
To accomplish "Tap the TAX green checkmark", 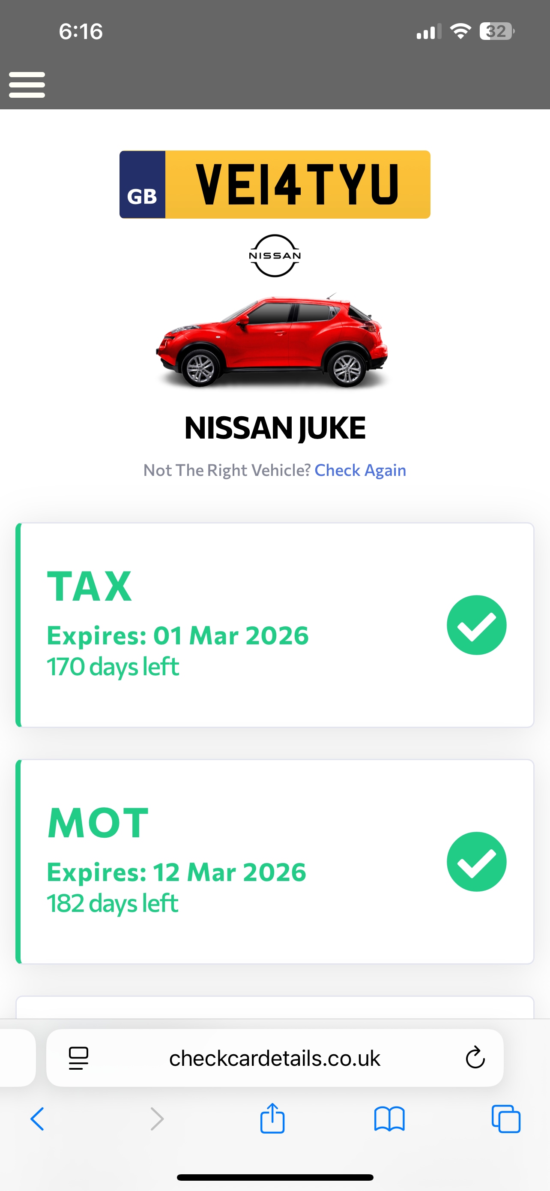I will coord(477,625).
